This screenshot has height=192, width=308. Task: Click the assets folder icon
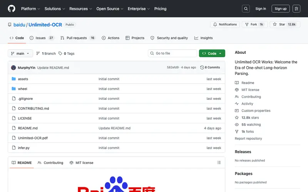pos(14,79)
